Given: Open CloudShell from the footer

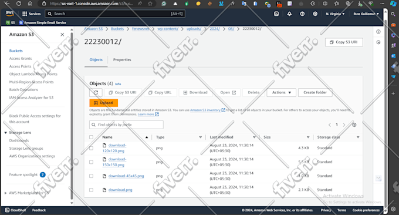Looking at the screenshot, I should (15, 210).
